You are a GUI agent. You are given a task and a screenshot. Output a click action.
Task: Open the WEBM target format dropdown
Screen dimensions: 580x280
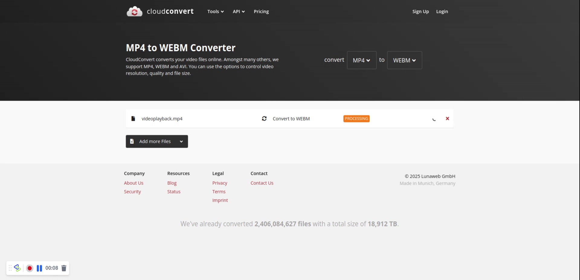click(404, 60)
